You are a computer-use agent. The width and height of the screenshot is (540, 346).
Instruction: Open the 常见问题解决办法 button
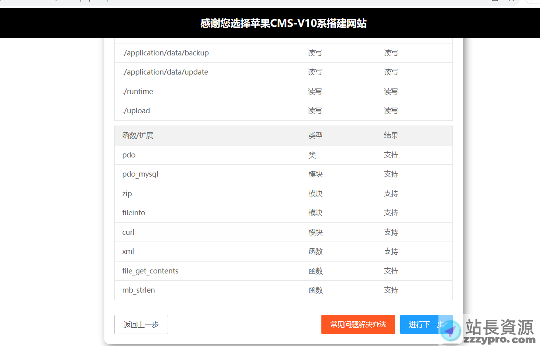pyautogui.click(x=358, y=324)
